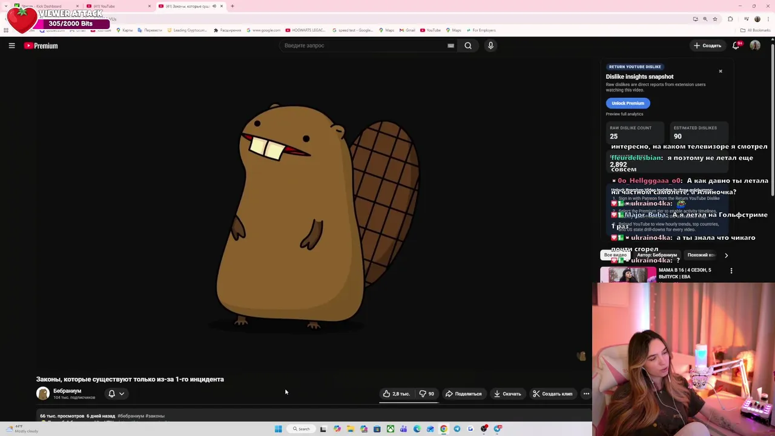Screen dimensions: 775x436
Task: Click the #законы hashtag
Action: pyautogui.click(x=155, y=416)
